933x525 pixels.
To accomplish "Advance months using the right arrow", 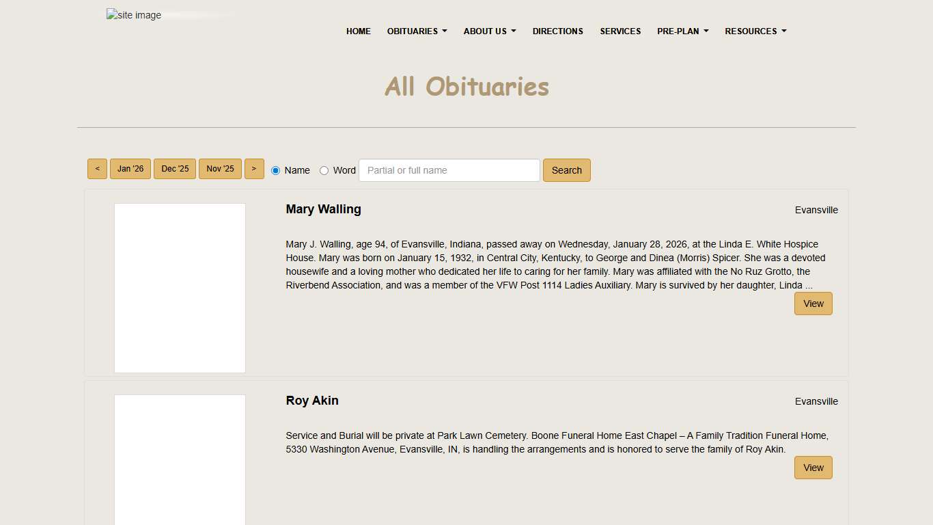I will coord(253,168).
